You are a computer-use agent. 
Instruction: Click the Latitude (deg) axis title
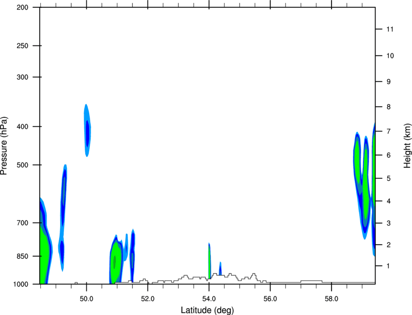point(207,310)
